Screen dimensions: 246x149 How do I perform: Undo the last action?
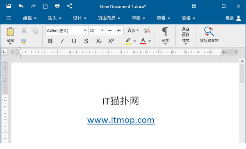click(x=21, y=6)
